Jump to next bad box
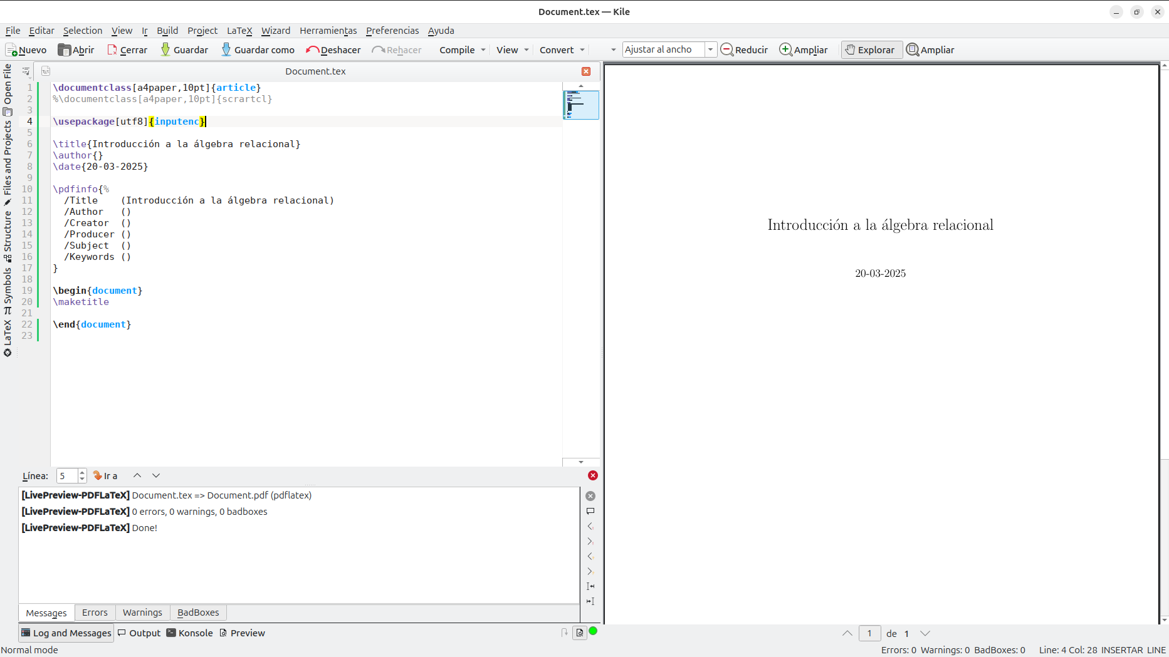 pos(590,601)
